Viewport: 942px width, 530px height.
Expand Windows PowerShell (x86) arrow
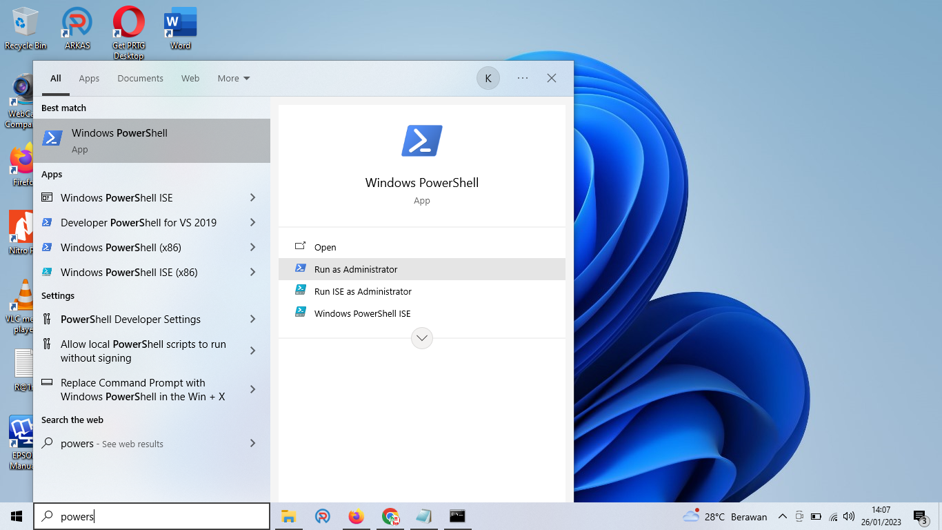pyautogui.click(x=253, y=247)
